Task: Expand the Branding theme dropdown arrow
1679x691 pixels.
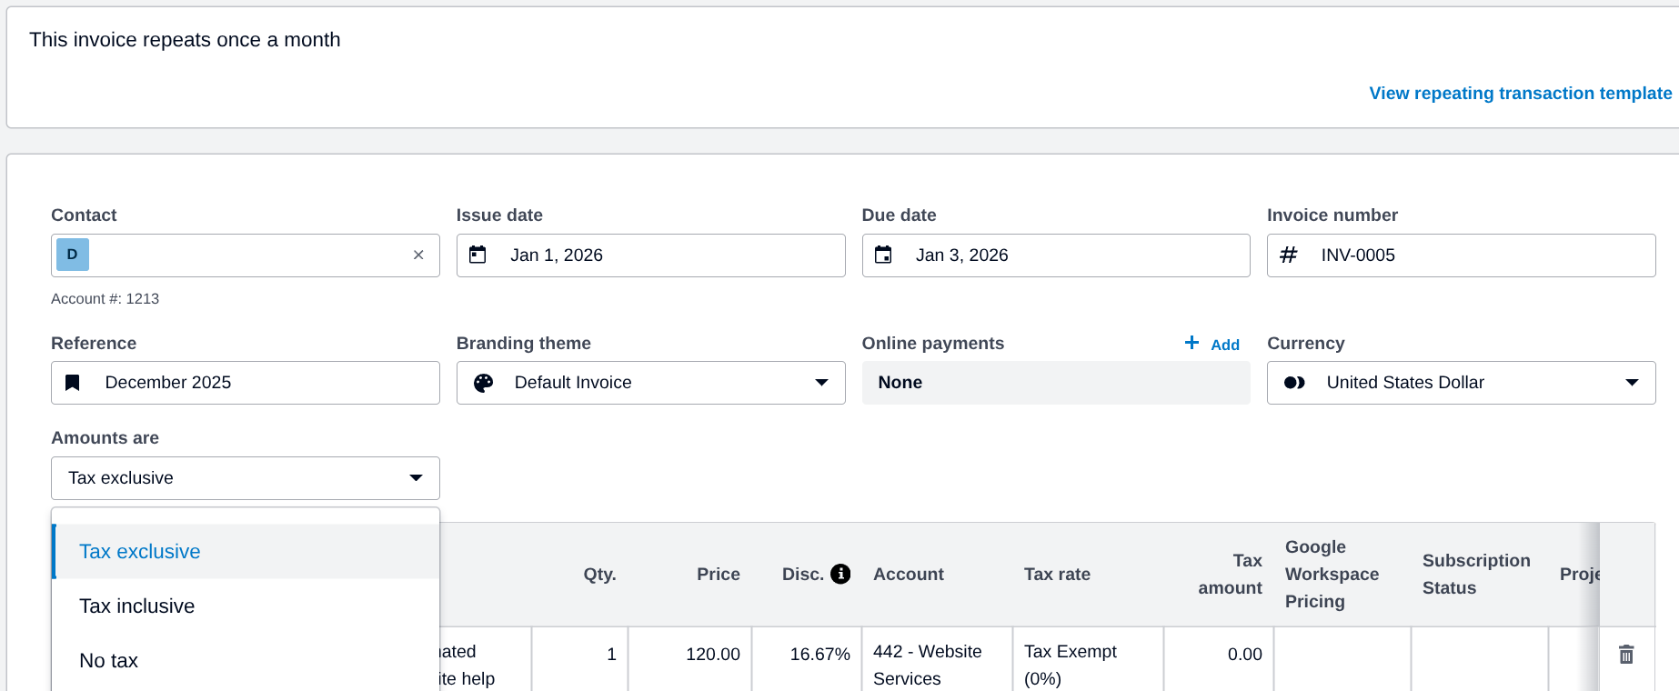Action: 822,383
